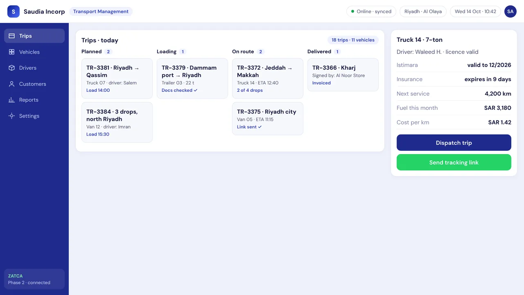Click the On route column header
Screen dimensions: 524x295
coord(243,52)
